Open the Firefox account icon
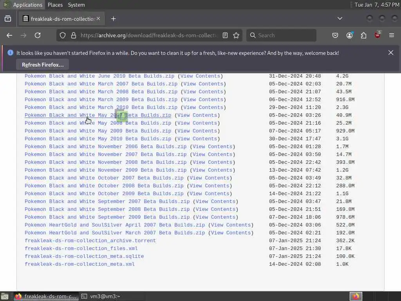 click(x=350, y=35)
